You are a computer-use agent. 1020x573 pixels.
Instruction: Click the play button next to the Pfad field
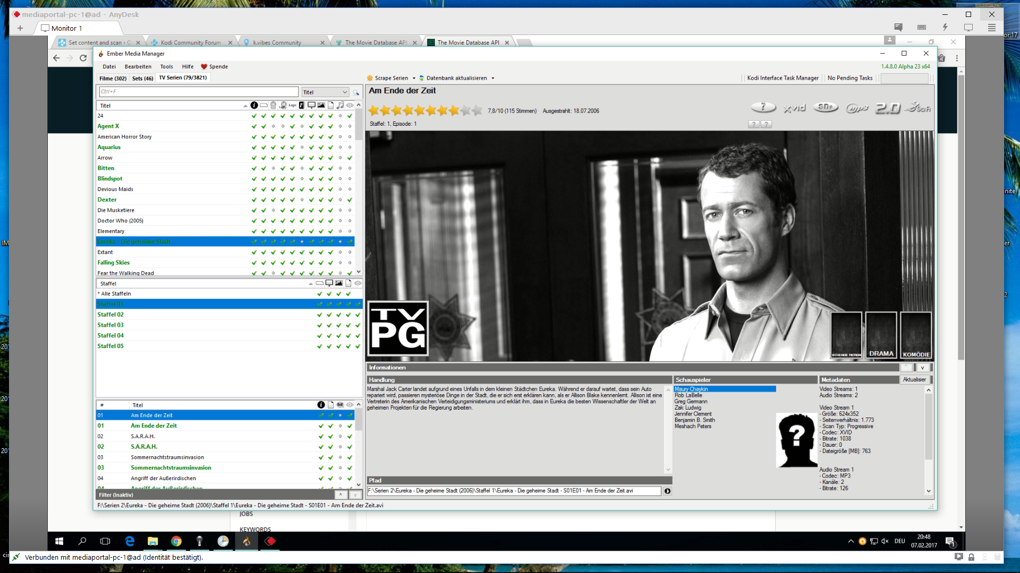[667, 491]
